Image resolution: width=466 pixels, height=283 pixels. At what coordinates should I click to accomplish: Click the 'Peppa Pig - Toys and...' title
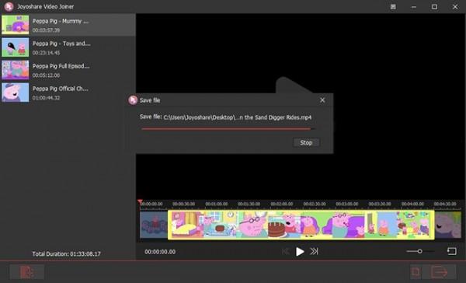click(x=61, y=44)
